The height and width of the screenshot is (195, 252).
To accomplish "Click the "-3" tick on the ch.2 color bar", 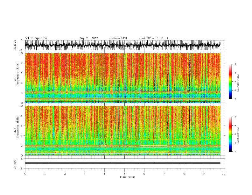I will pyautogui.click(x=235, y=117).
